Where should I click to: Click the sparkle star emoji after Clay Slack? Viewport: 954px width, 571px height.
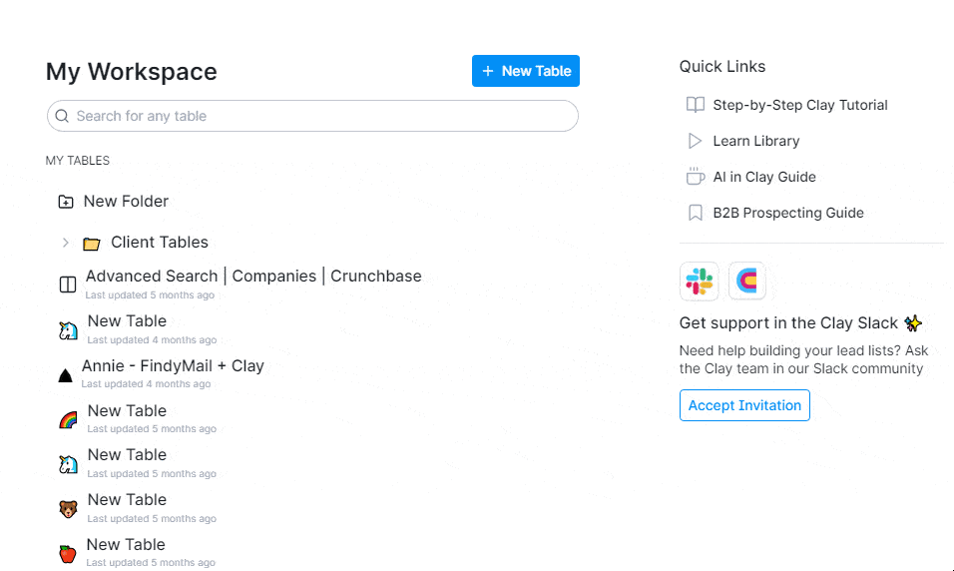(913, 323)
